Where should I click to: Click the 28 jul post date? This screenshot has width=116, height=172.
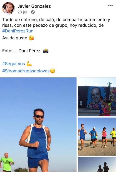(22, 12)
